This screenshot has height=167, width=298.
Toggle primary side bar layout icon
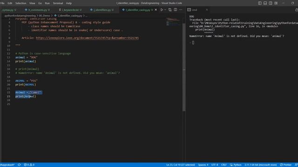(x=260, y=3)
